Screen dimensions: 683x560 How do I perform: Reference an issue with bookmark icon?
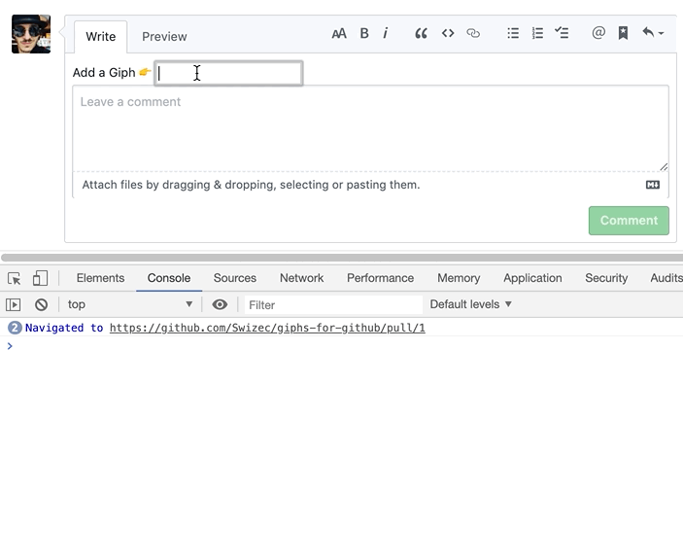[624, 33]
